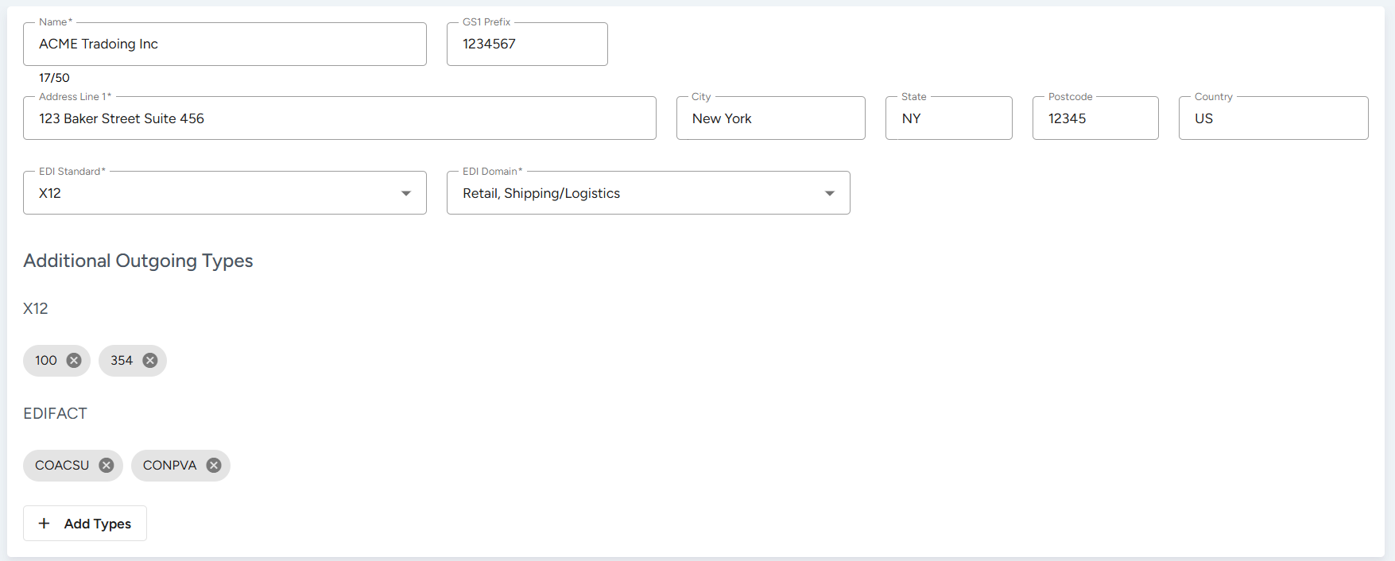The height and width of the screenshot is (561, 1395).
Task: Edit the Name field ACME Tradoing Inc
Action: [x=225, y=44]
